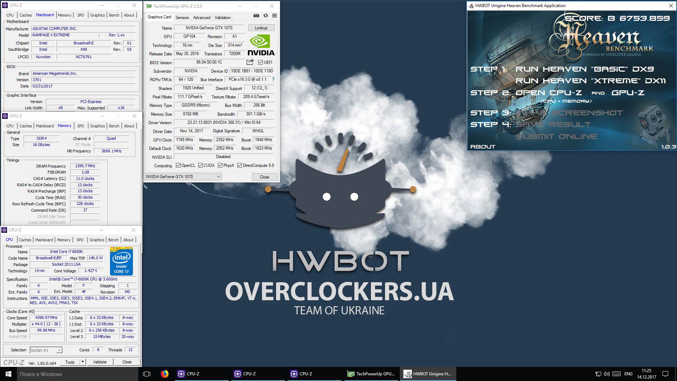Click the keyboard tray icon
677x381 pixels.
pos(616,374)
